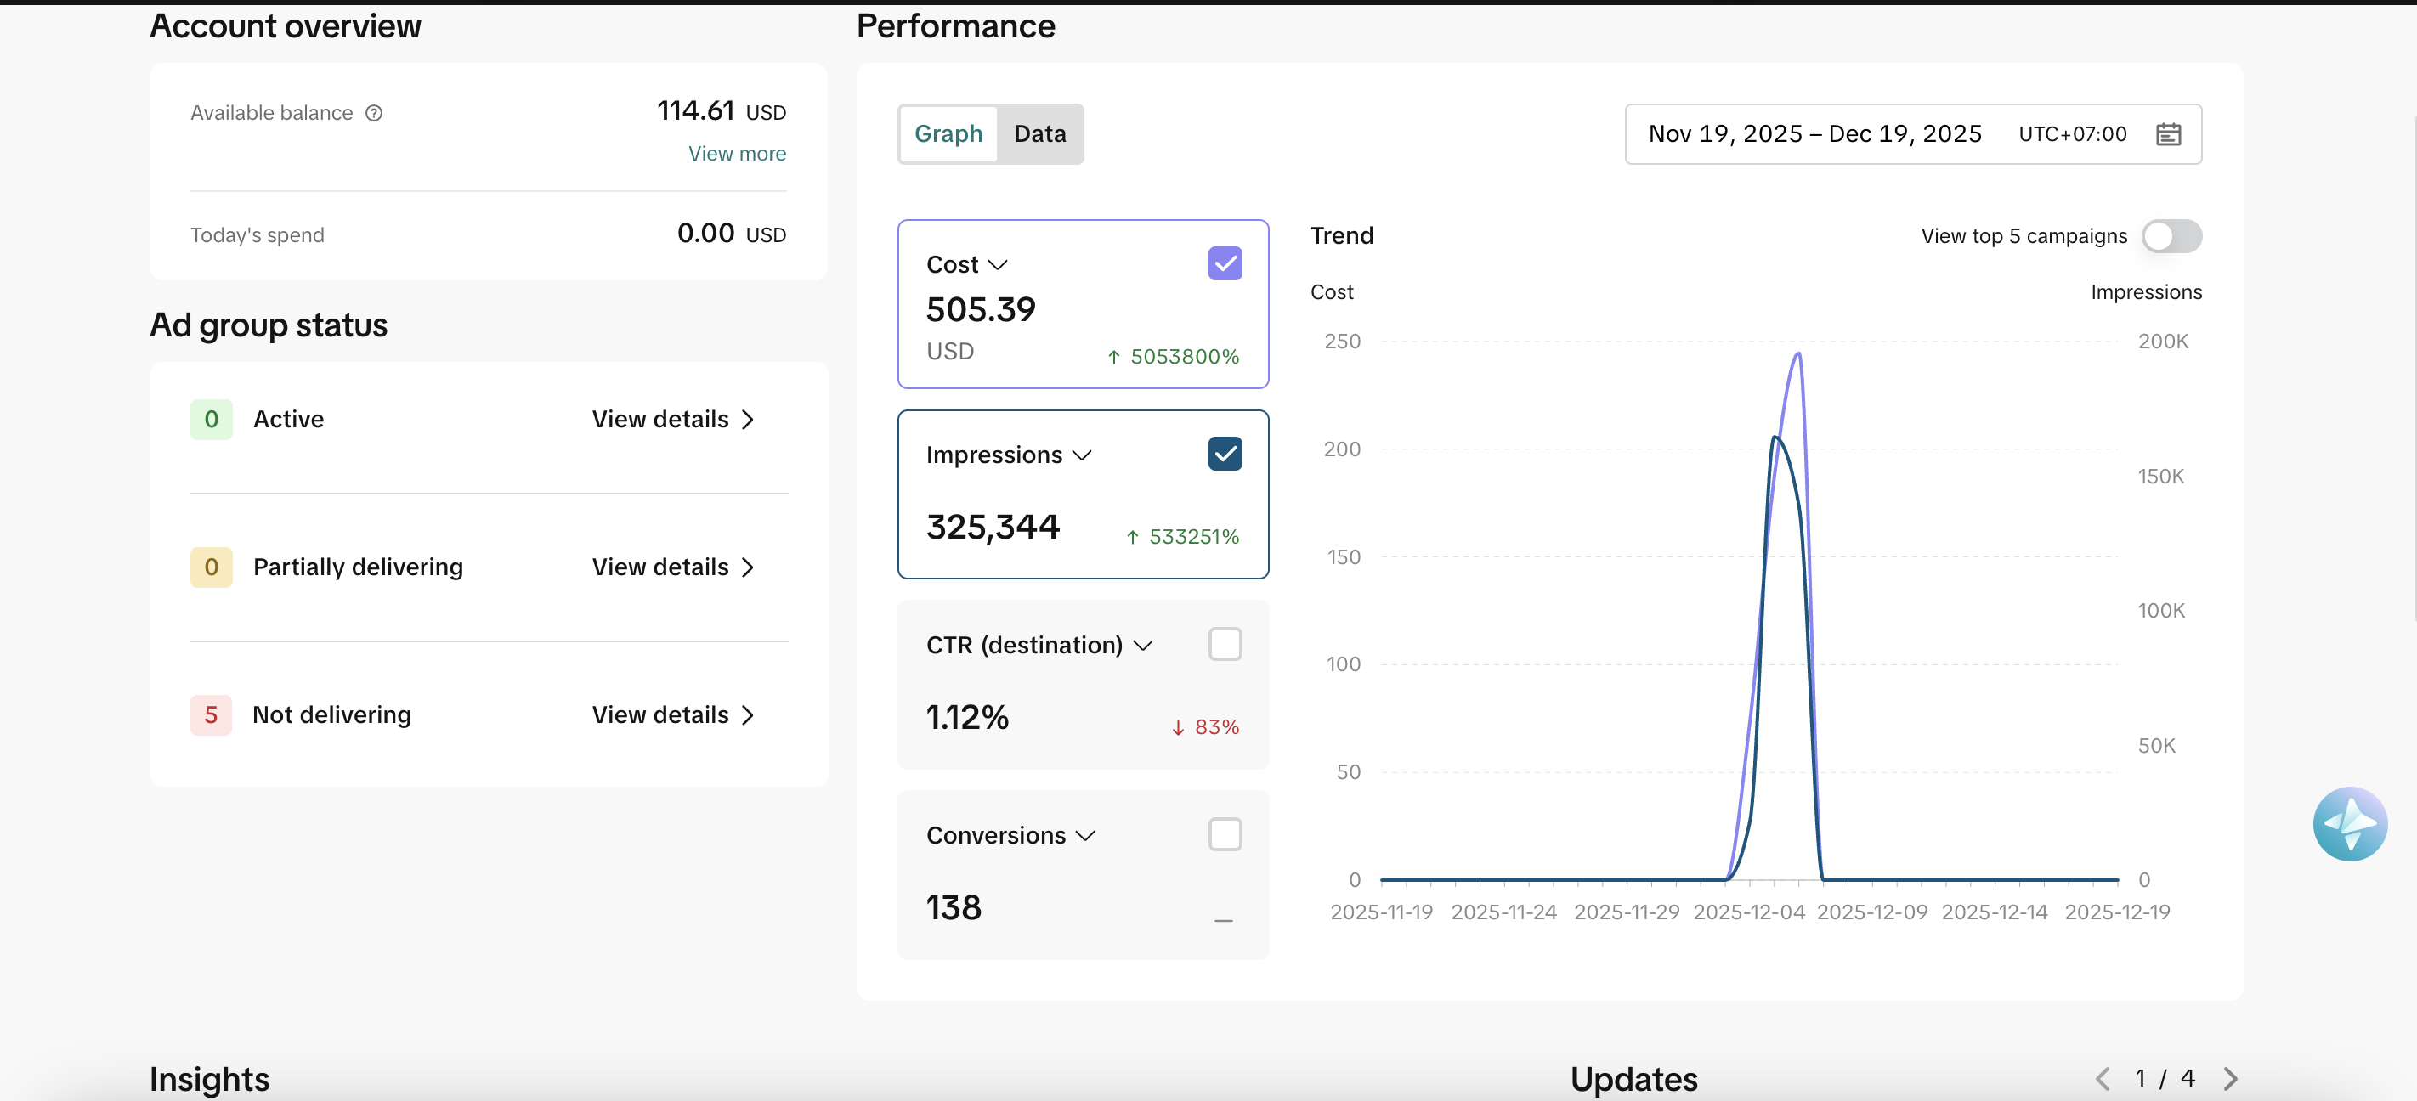The height and width of the screenshot is (1101, 2417).
Task: Go to next Updates page arrow
Action: [2230, 1079]
